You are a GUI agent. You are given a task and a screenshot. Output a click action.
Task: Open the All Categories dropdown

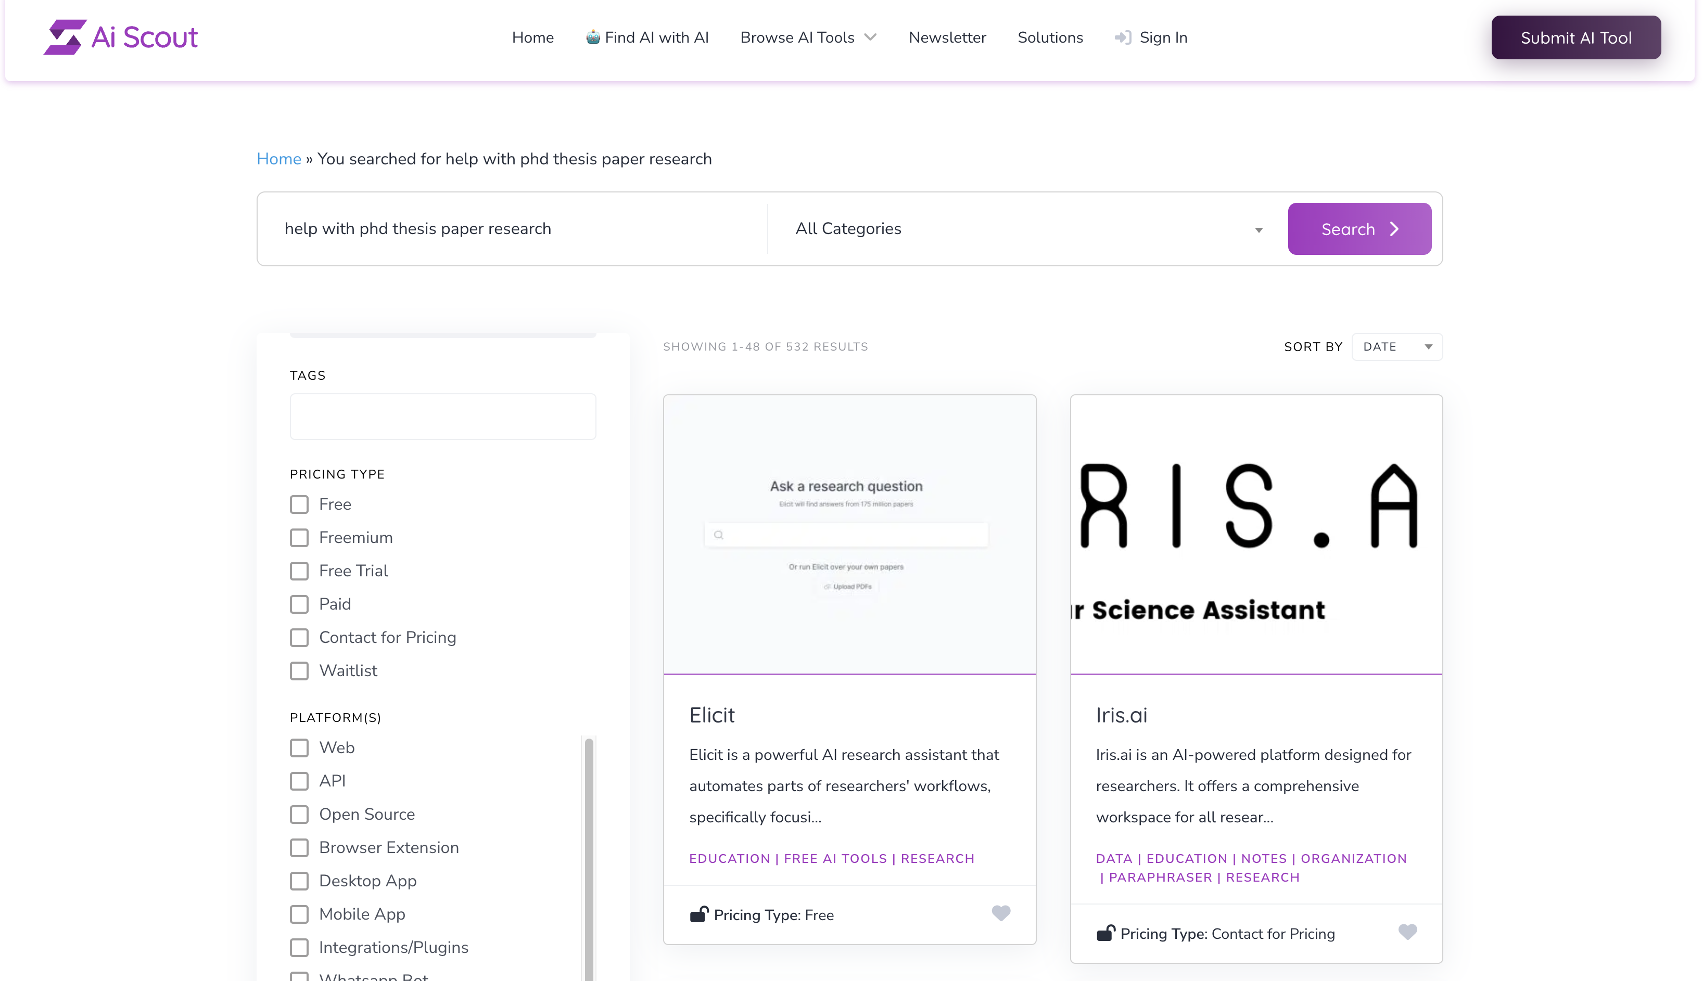(1028, 228)
